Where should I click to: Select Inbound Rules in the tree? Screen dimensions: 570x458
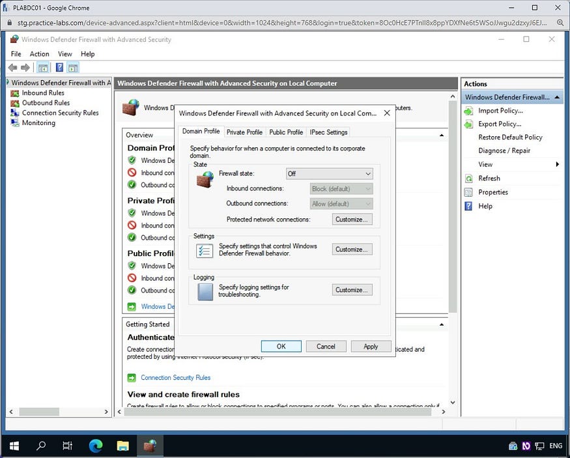coord(43,93)
